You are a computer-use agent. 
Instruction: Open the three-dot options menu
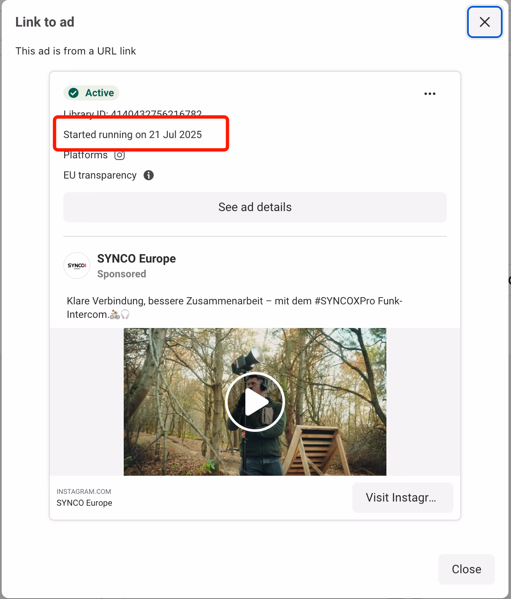tap(429, 93)
